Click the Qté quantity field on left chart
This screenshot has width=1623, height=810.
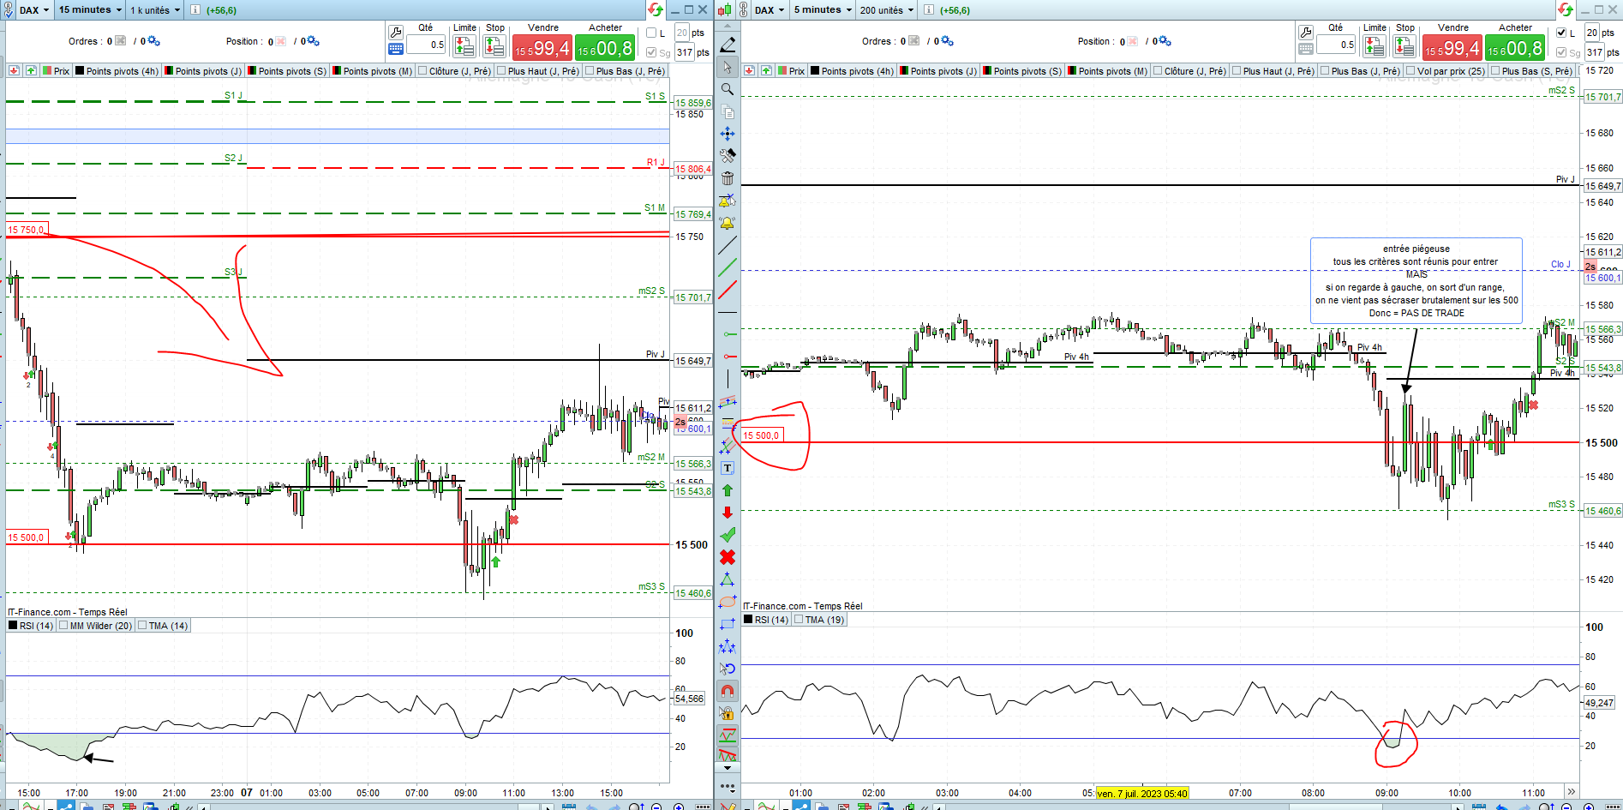pos(426,45)
